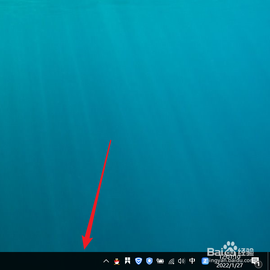270x270 pixels.
Task: Open the QQ penguin tray icon
Action: tap(117, 261)
